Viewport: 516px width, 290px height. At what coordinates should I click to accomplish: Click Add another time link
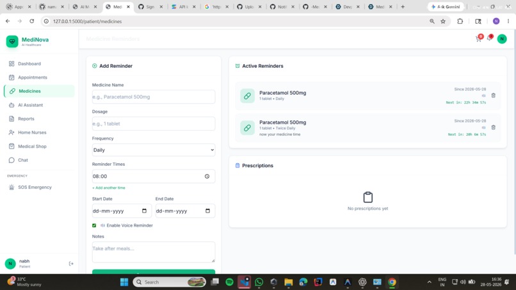pos(109,188)
